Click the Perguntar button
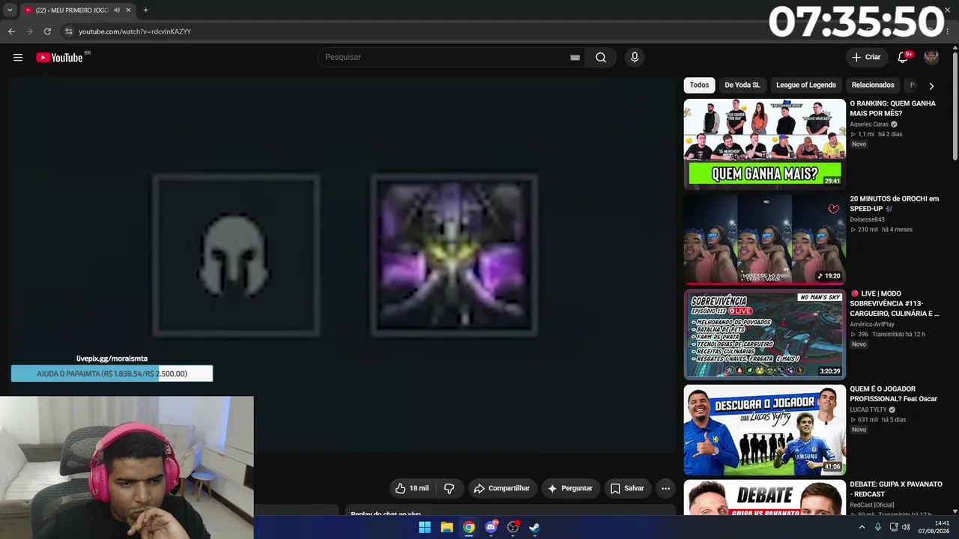This screenshot has height=539, width=959. click(x=570, y=488)
